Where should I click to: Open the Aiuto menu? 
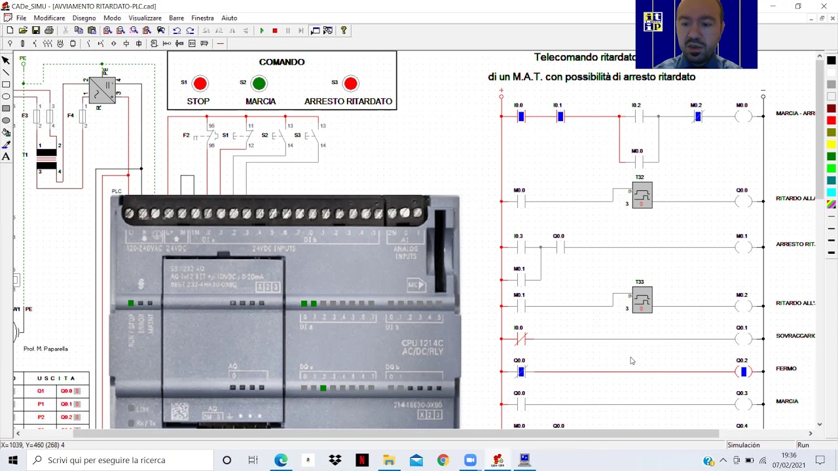(229, 18)
